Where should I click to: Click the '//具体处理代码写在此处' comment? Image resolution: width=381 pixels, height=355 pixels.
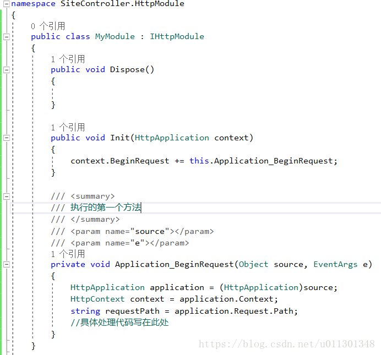coord(119,323)
